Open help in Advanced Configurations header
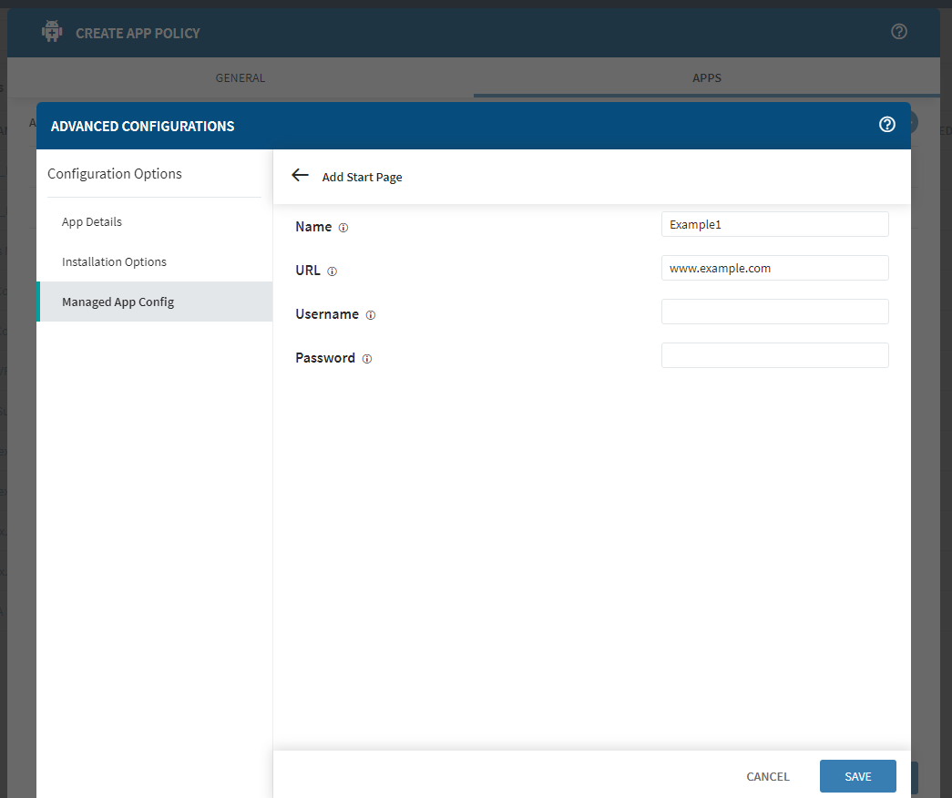Image resolution: width=952 pixels, height=798 pixels. [x=886, y=125]
